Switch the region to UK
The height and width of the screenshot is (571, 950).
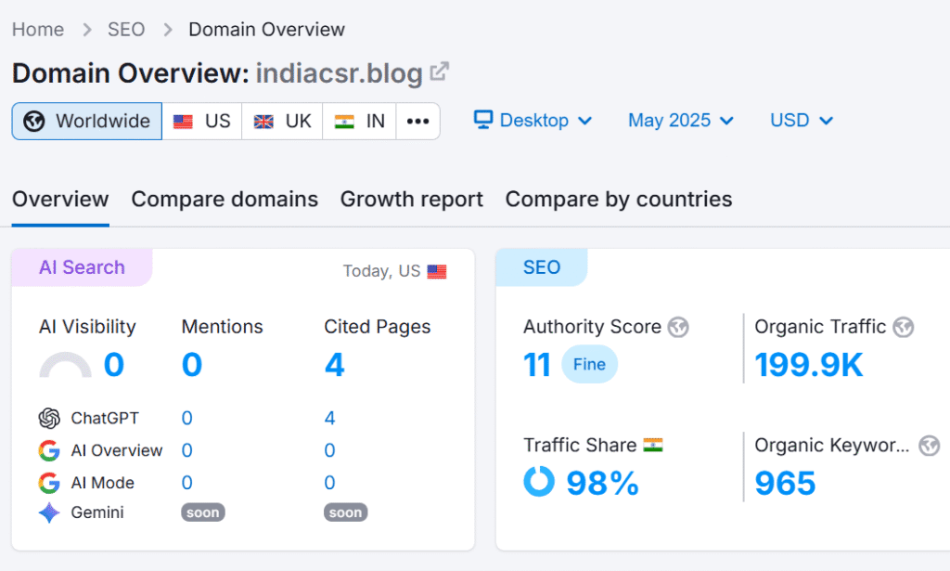pos(281,120)
